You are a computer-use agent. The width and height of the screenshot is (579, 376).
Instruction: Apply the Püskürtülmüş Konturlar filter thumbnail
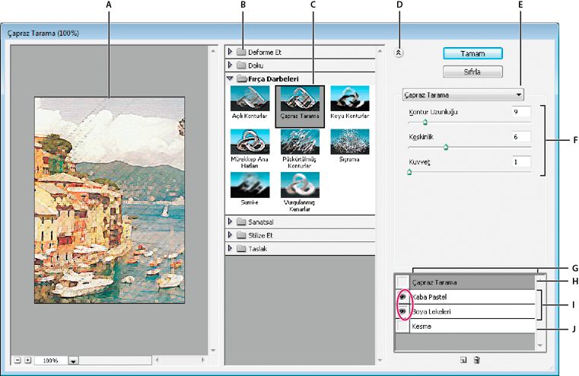(x=300, y=142)
